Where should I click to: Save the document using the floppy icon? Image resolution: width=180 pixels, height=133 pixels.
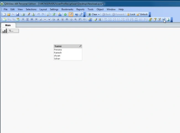[x=17, y=14]
